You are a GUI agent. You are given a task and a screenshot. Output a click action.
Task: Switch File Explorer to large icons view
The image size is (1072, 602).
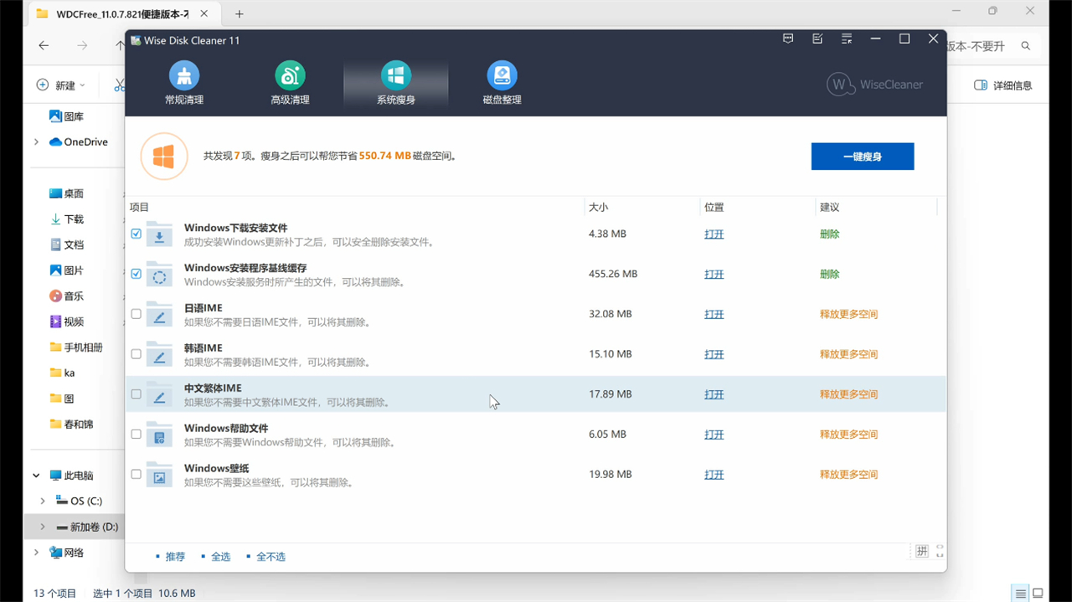click(1038, 594)
